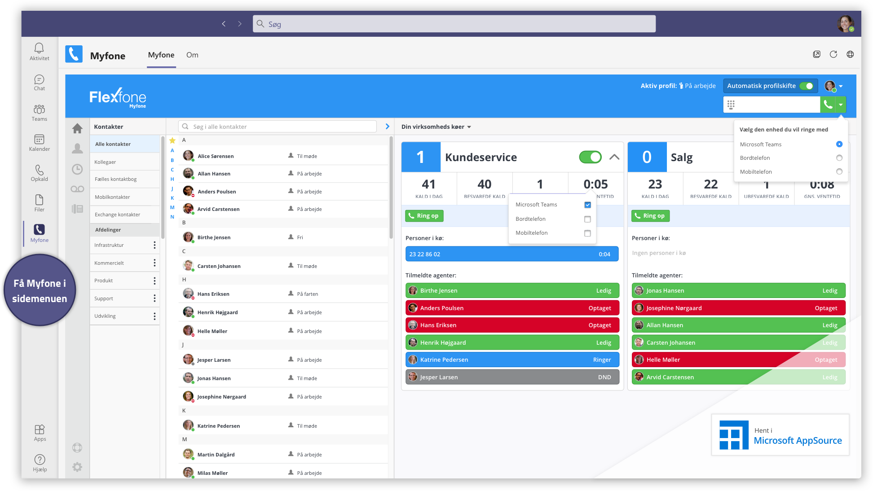Open Chat in the Teams sidebar
The height and width of the screenshot is (491, 873).
click(40, 83)
